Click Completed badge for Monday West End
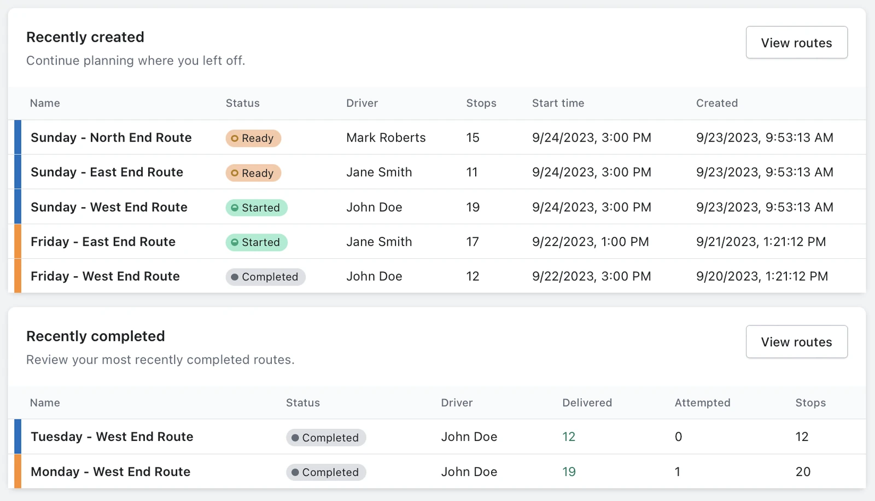This screenshot has width=875, height=501. [x=326, y=472]
